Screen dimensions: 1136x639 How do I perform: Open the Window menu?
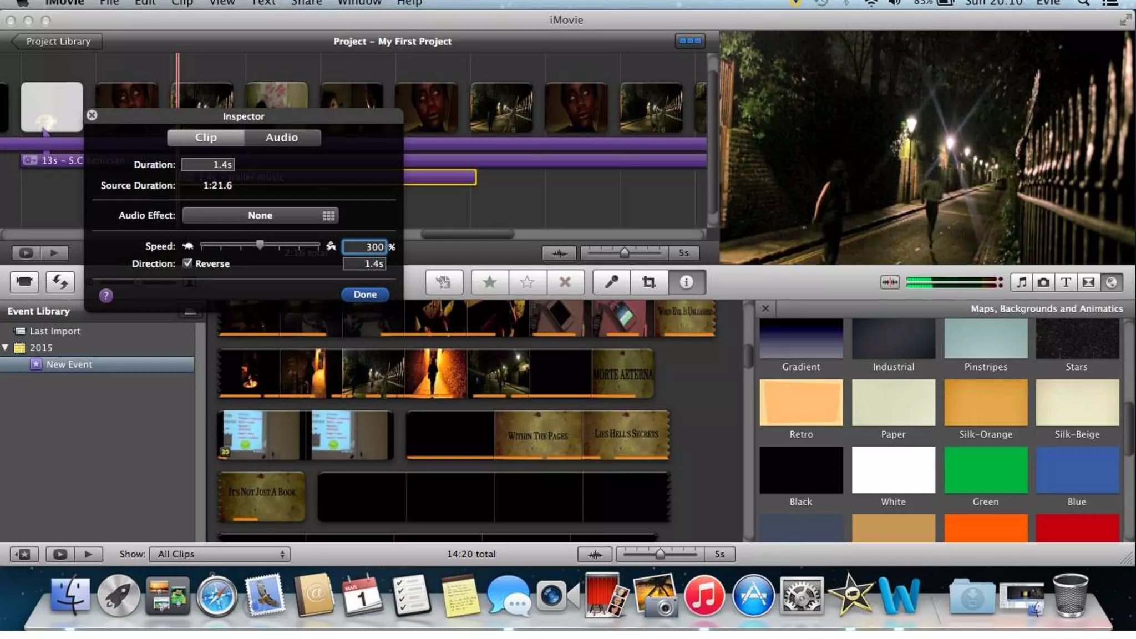[359, 2]
